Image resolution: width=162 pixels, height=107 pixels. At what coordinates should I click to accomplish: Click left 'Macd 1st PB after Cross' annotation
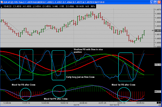(x=23, y=85)
